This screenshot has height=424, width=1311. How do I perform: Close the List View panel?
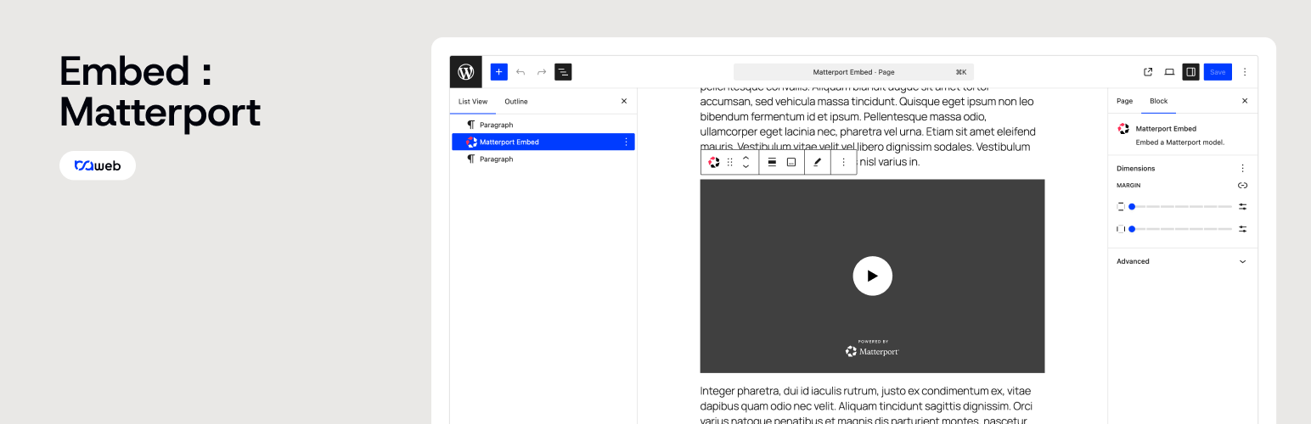coord(624,101)
